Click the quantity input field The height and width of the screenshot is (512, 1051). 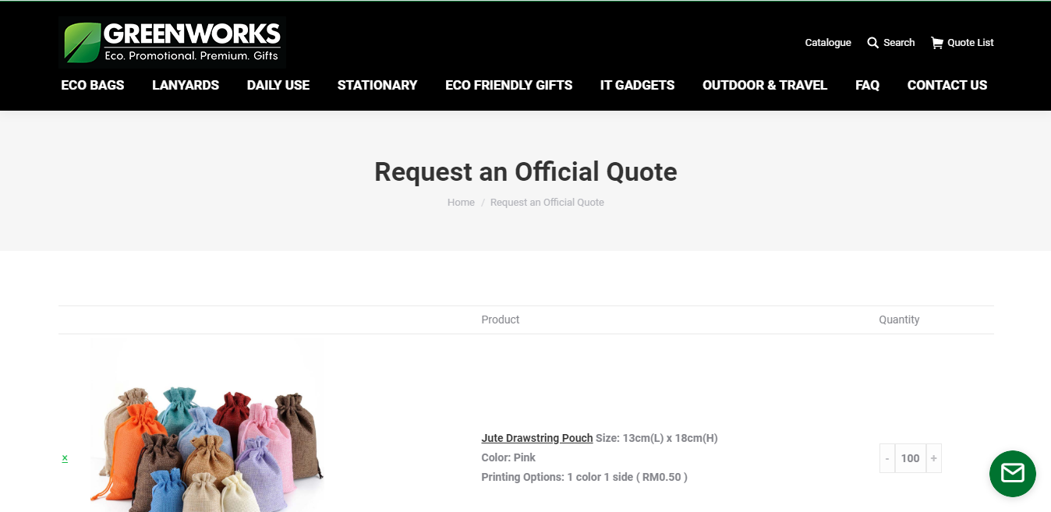(x=910, y=458)
